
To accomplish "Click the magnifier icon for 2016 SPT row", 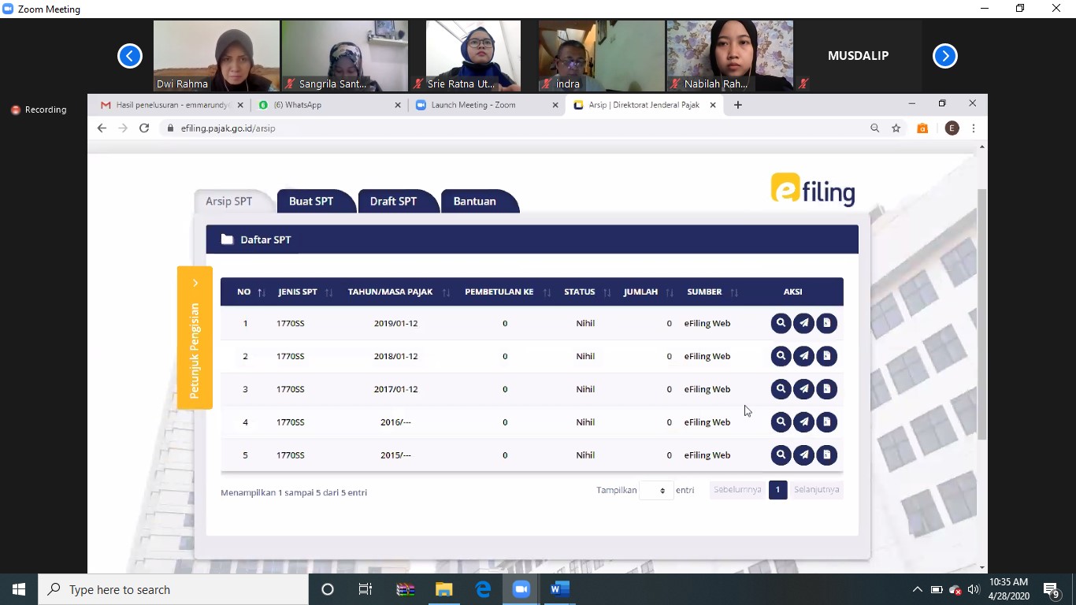I will [781, 422].
